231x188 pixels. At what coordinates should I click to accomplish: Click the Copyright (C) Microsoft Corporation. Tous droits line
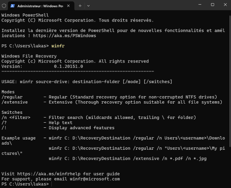[x=77, y=20]
